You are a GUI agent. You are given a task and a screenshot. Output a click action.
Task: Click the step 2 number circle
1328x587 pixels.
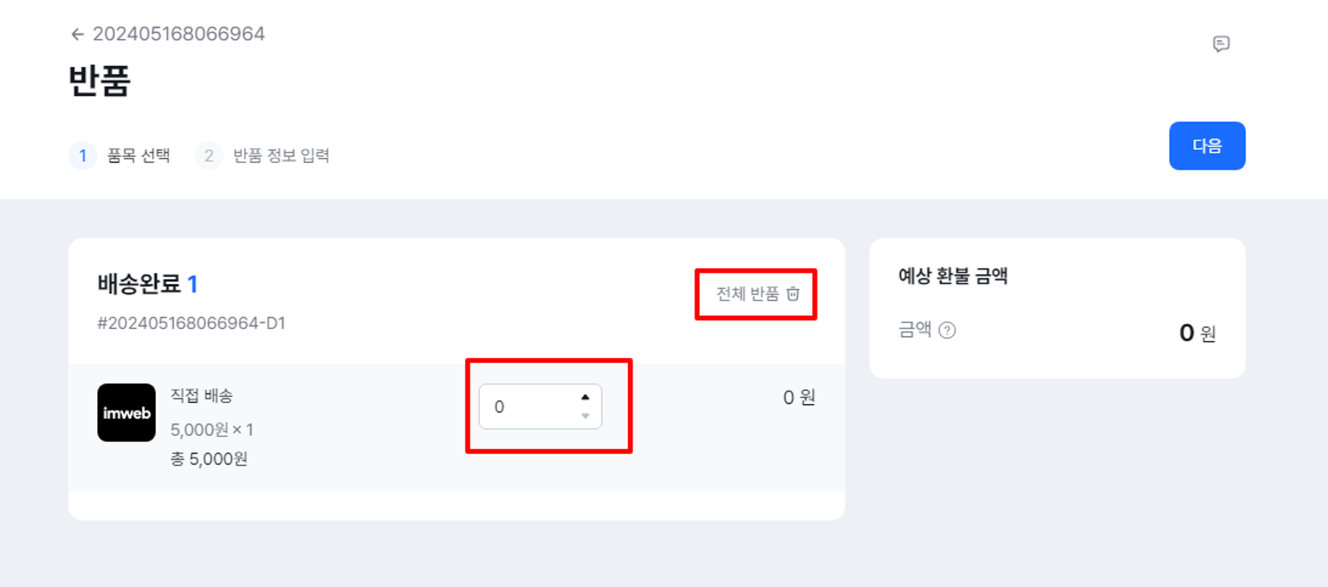[208, 156]
